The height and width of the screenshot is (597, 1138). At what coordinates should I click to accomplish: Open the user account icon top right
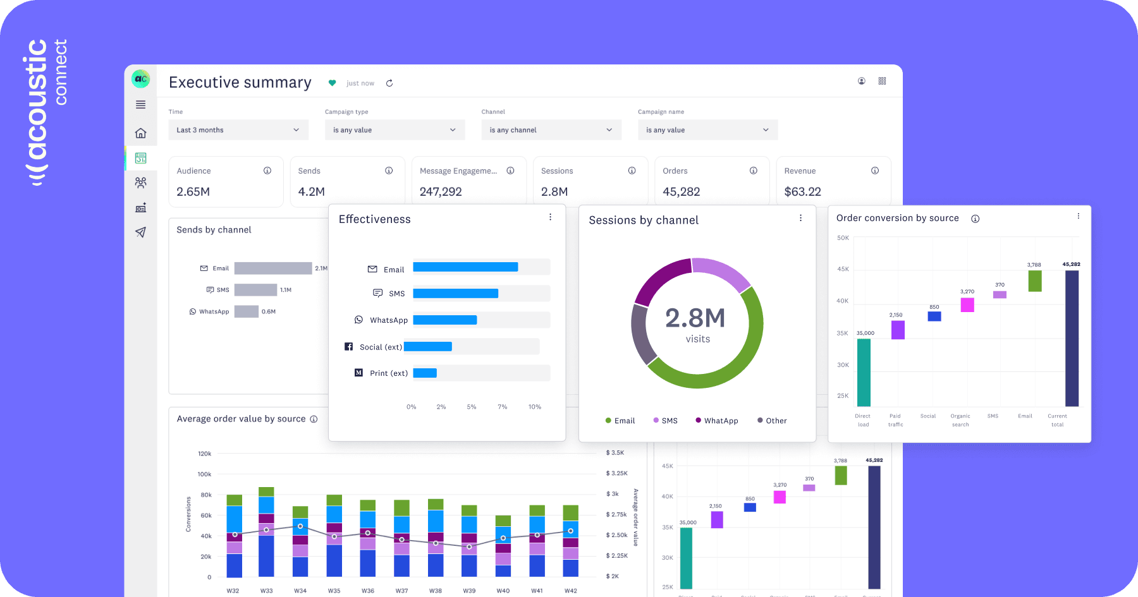click(861, 81)
